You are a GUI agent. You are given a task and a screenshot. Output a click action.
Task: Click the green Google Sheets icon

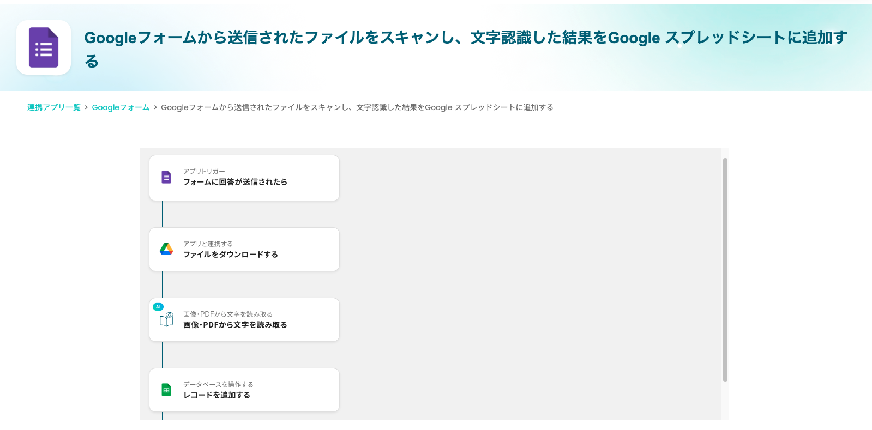click(166, 390)
